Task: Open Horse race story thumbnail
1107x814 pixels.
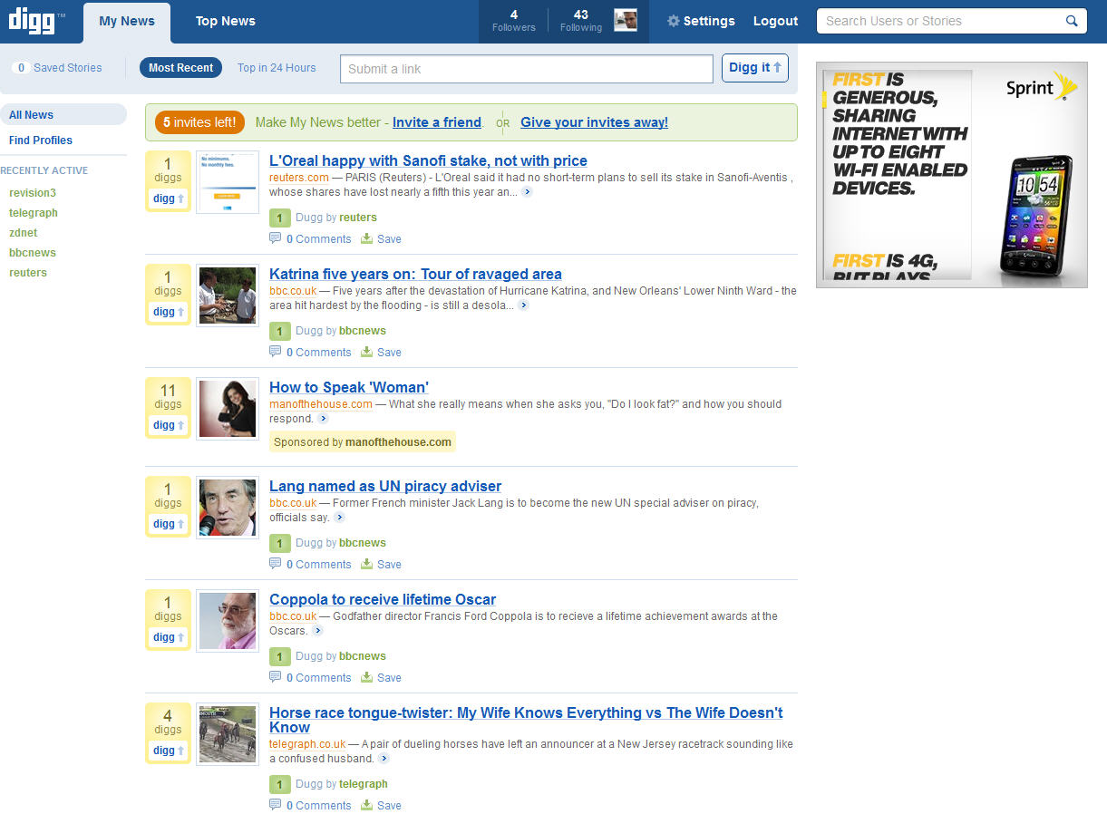Action: 228,734
